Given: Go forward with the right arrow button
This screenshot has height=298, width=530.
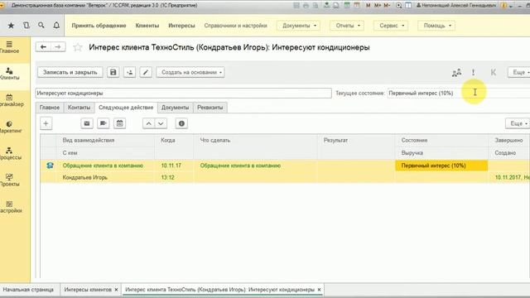Looking at the screenshot, I should [x=58, y=47].
